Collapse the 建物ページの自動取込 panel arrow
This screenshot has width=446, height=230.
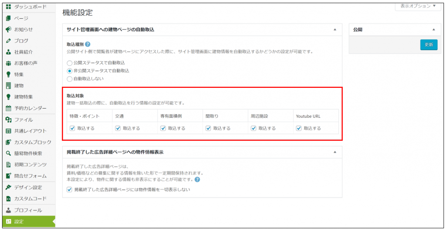334,30
